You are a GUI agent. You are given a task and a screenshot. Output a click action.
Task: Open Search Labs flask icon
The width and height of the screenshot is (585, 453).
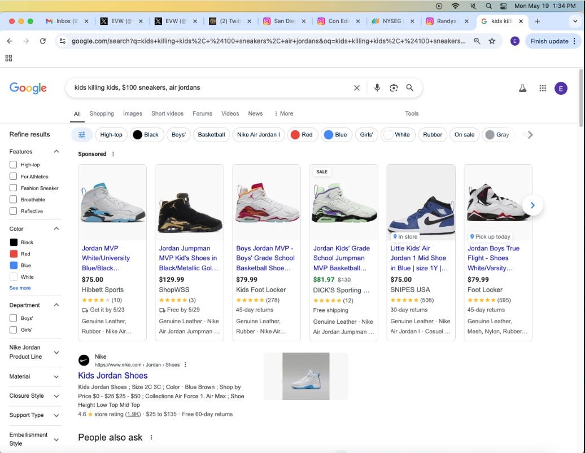pyautogui.click(x=523, y=88)
